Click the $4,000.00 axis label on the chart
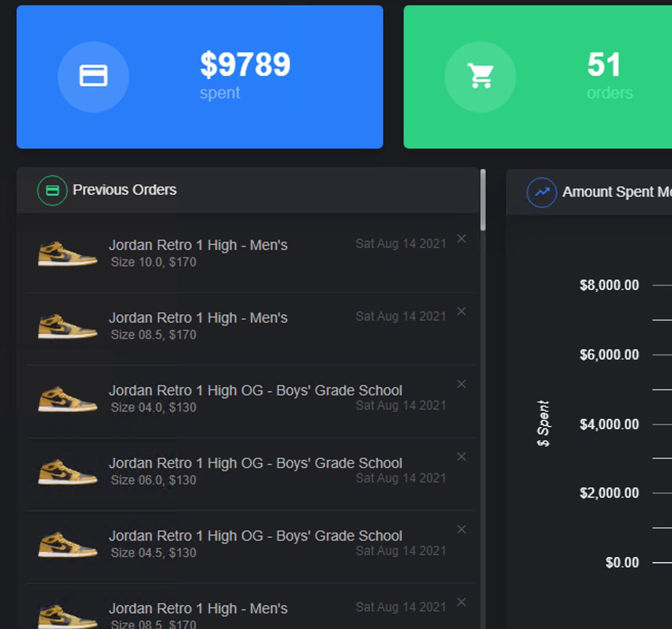The image size is (672, 629). pos(609,425)
